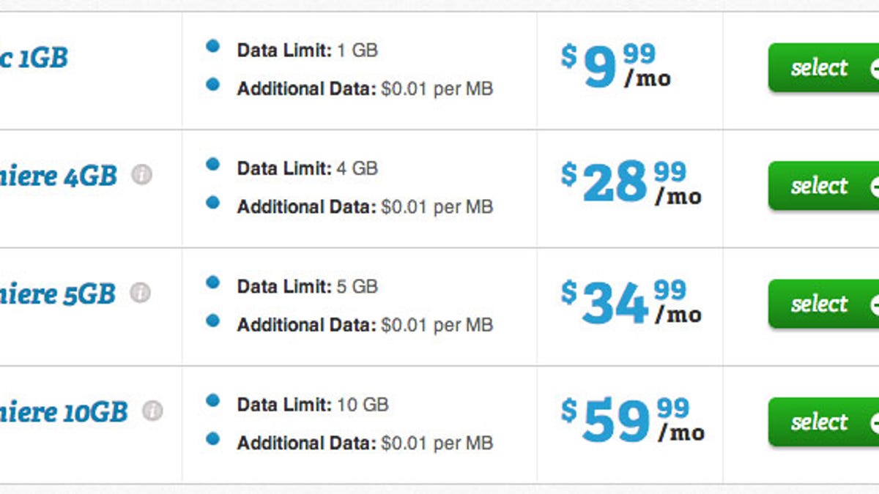Click the 4GB plan title
The width and height of the screenshot is (879, 494).
click(59, 176)
